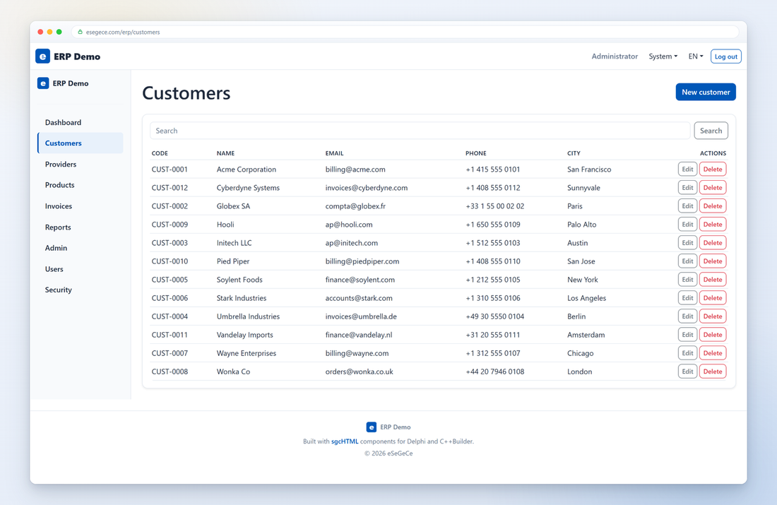777x505 pixels.
Task: Click the Search button
Action: click(x=711, y=131)
